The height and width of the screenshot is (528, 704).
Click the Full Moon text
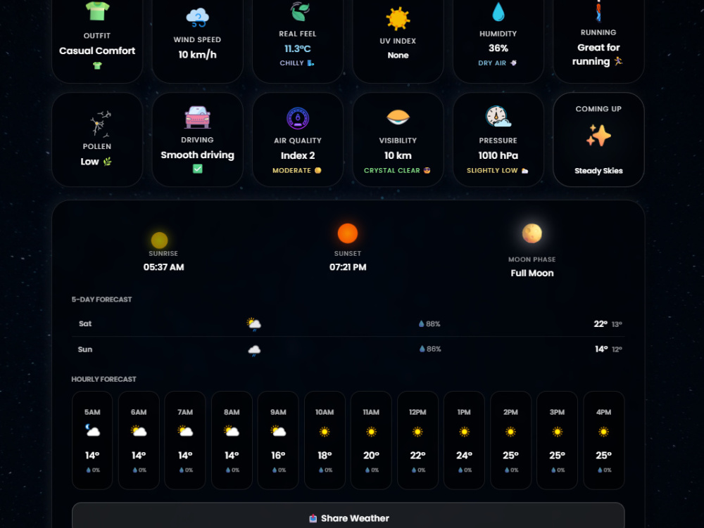point(532,273)
